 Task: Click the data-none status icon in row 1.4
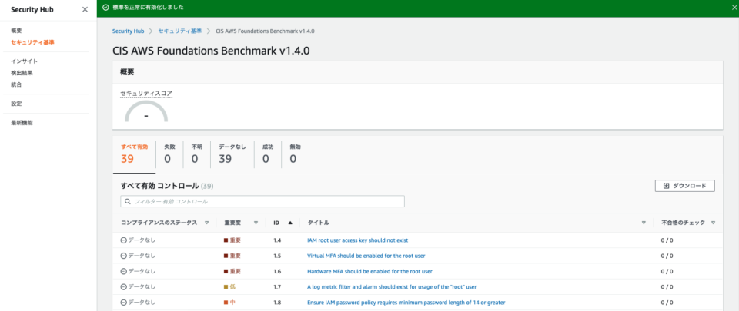click(x=124, y=240)
